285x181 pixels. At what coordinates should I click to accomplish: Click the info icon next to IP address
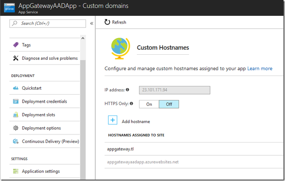pyautogui.click(x=127, y=90)
